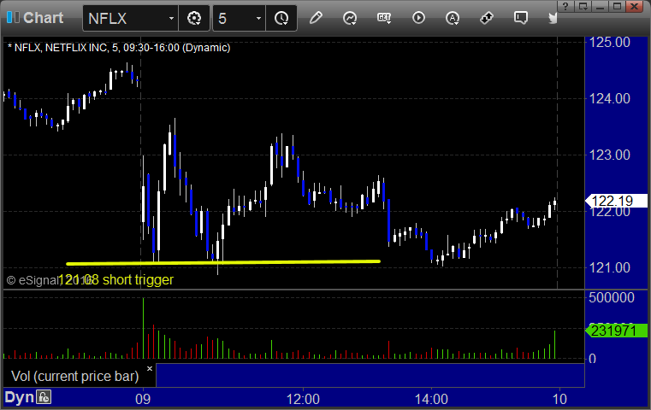The height and width of the screenshot is (410, 651).
Task: Select the pencil drawing tools icon
Action: (316, 18)
